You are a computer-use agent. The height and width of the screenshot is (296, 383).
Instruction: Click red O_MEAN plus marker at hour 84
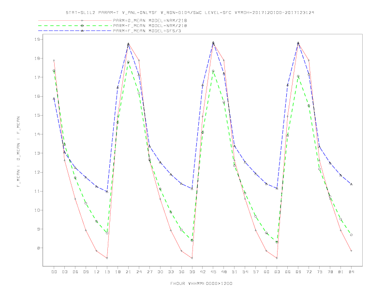351,251
